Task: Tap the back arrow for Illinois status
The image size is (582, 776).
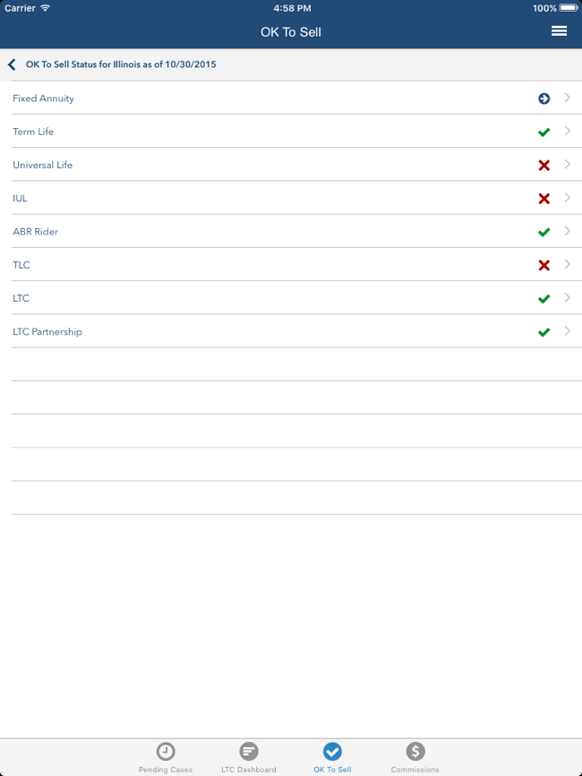Action: tap(12, 64)
